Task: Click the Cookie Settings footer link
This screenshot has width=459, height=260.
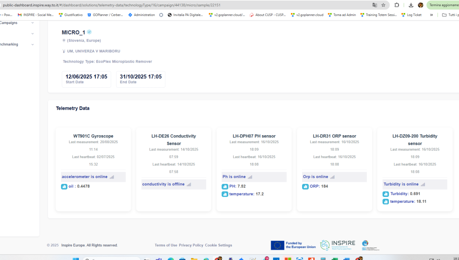Action: 219,245
